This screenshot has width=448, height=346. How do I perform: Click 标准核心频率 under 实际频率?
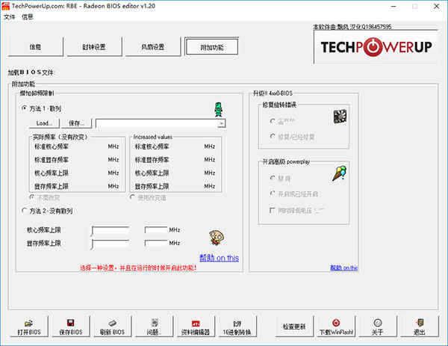pyautogui.click(x=52, y=146)
